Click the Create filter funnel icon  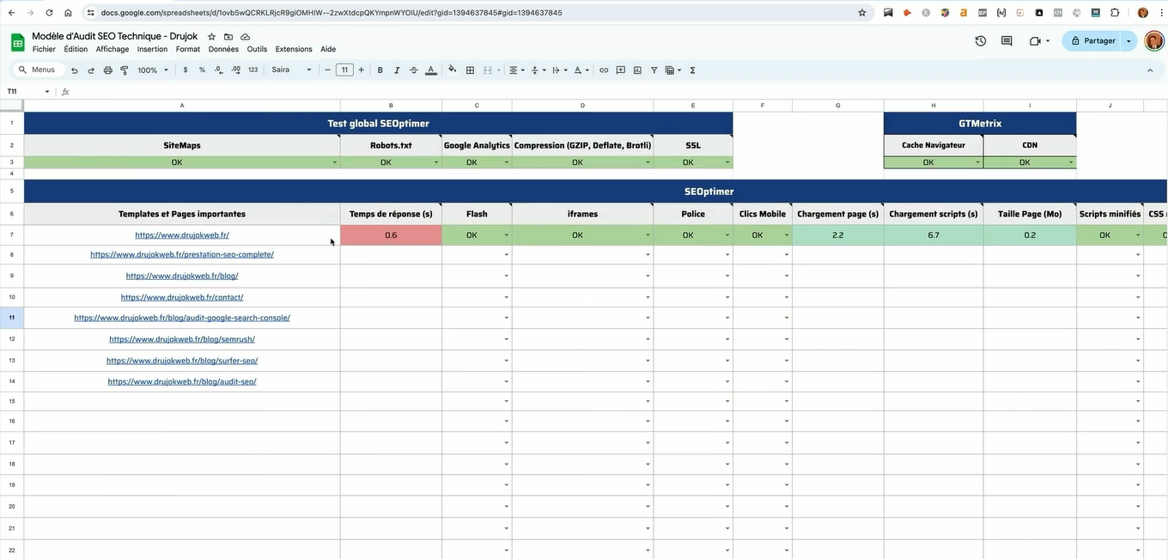654,70
